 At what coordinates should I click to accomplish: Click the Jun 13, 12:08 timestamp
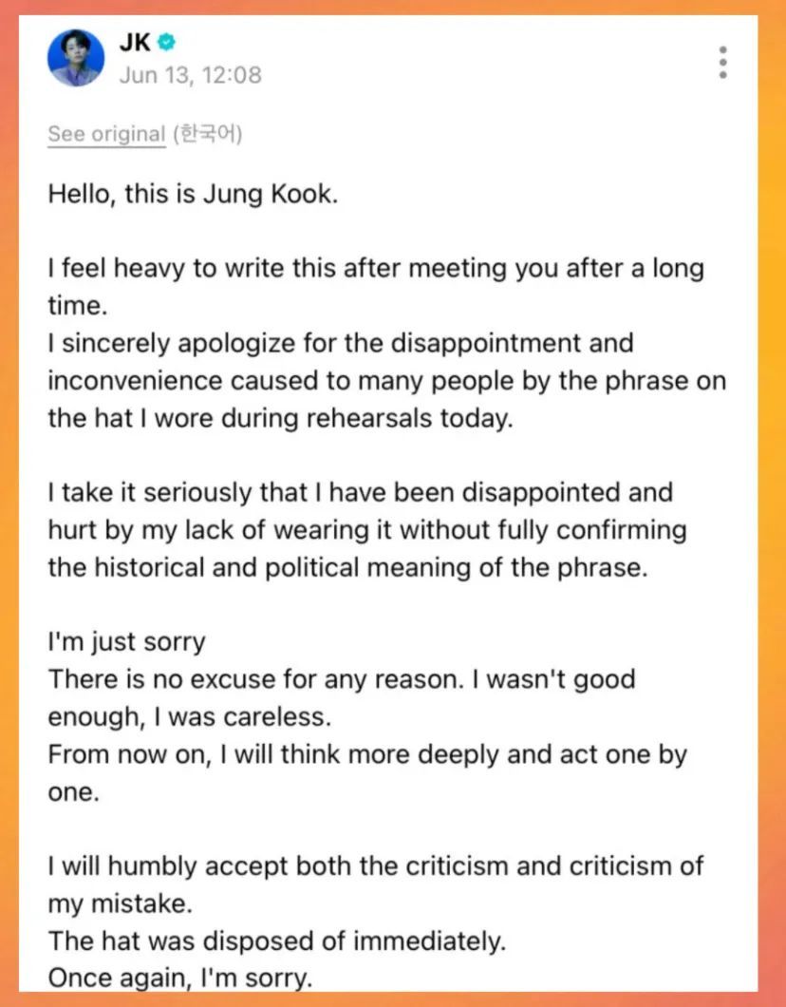click(x=190, y=74)
